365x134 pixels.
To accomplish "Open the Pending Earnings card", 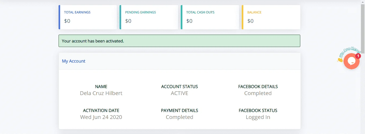I will pos(149,17).
